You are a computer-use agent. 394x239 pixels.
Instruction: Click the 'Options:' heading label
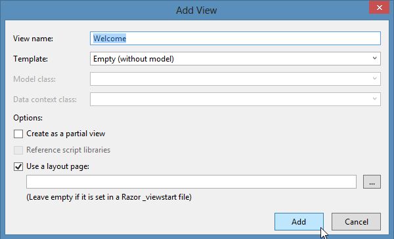[x=28, y=118]
